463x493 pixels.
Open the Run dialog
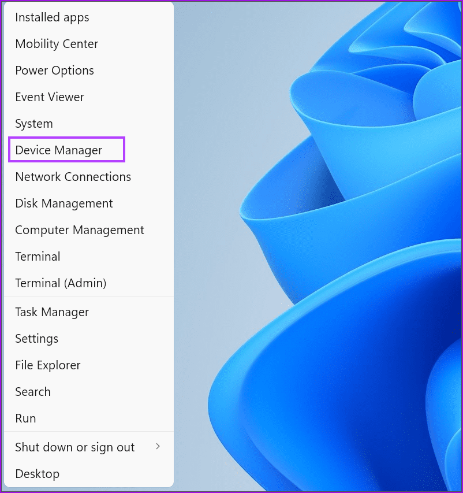(25, 418)
